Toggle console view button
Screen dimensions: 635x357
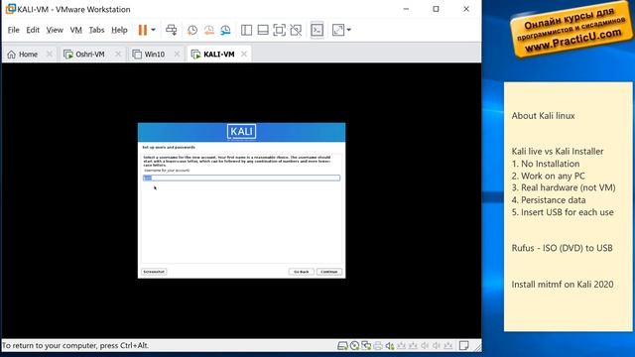(317, 30)
